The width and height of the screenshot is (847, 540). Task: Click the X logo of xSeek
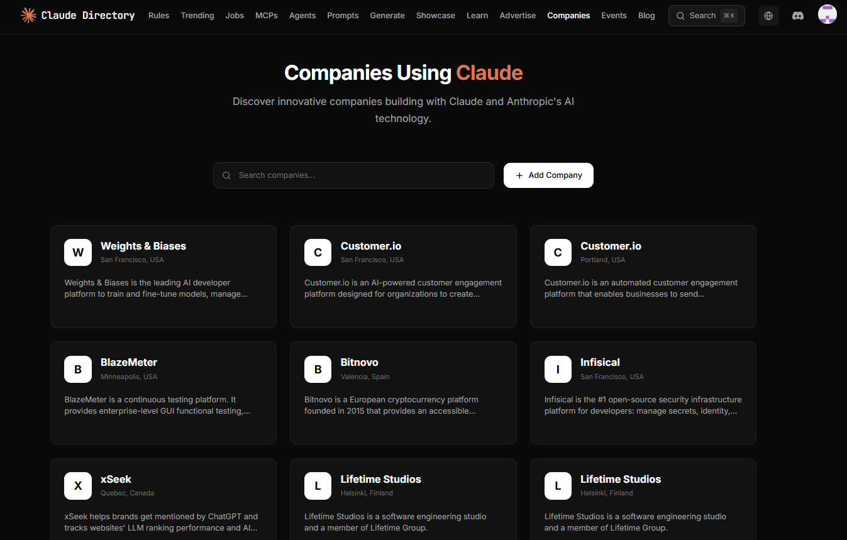pyautogui.click(x=78, y=486)
